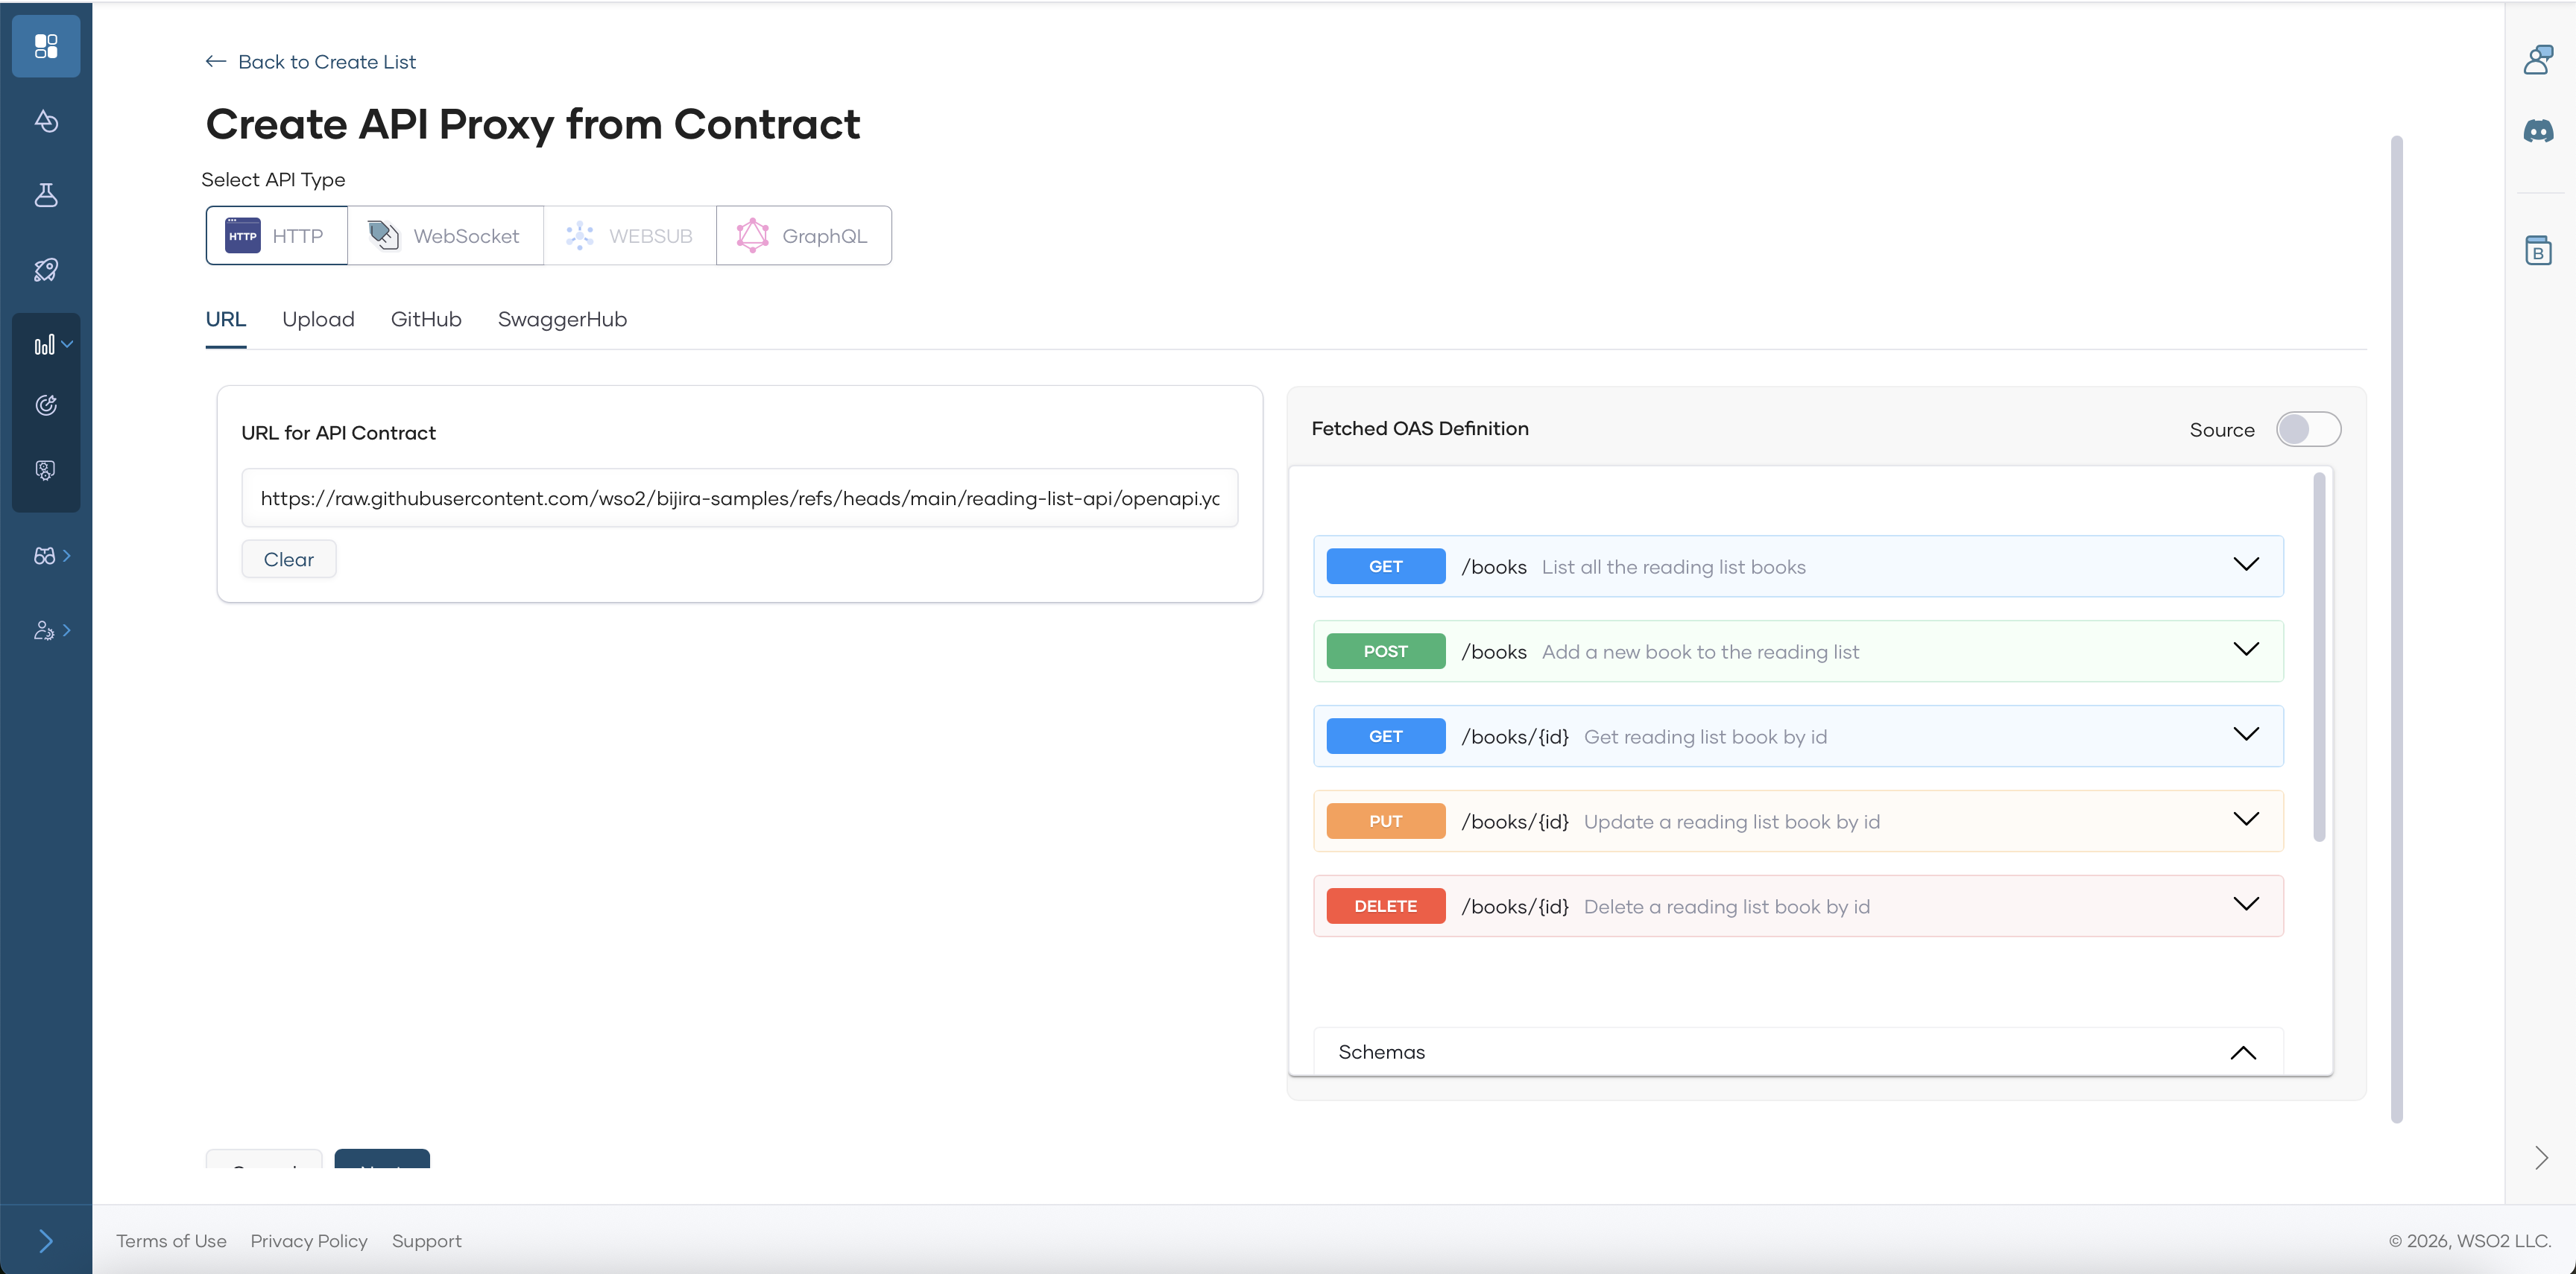Click the dashboard overview icon in sidebar
Viewport: 2576px width, 1274px height.
[46, 46]
